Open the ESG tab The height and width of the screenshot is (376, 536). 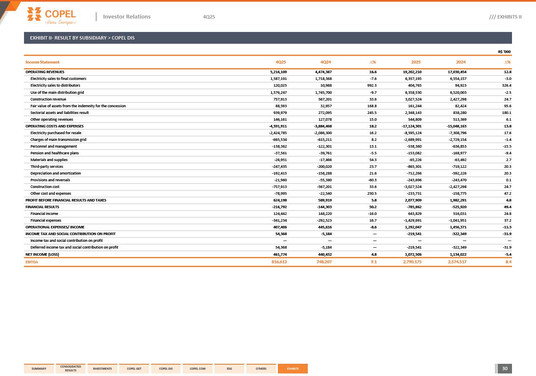pyautogui.click(x=229, y=369)
